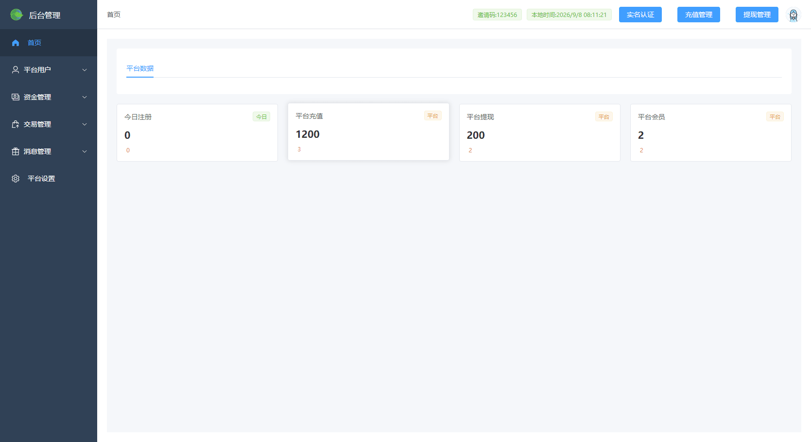Viewport: 811px width, 442px height.
Task: Expand the 交易管理 submenu chevron
Action: 85,124
